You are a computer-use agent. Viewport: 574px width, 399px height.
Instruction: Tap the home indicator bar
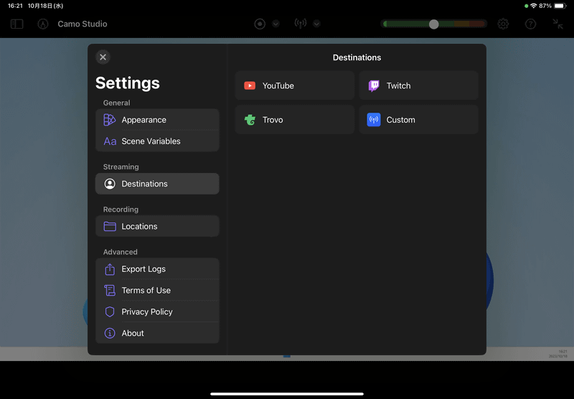point(287,394)
